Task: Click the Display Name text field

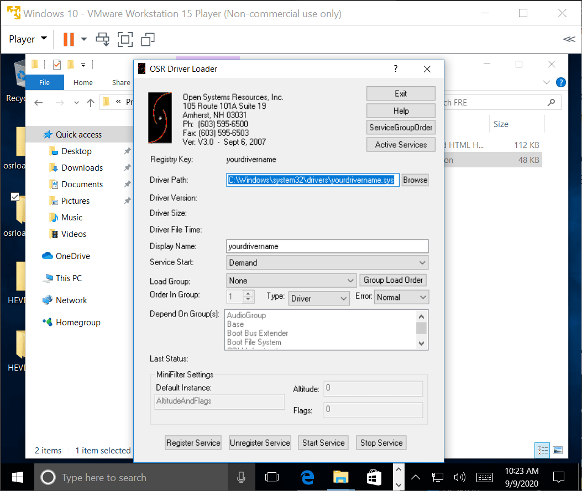Action: (x=327, y=246)
